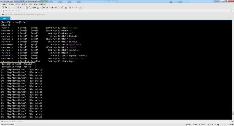Open the fifth menu in the menu bar
234x126 pixels.
pos(30,4)
